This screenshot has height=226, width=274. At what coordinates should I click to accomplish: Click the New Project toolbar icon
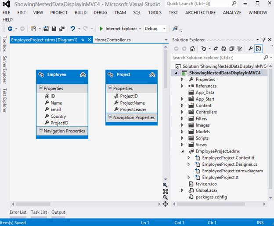coord(33,29)
